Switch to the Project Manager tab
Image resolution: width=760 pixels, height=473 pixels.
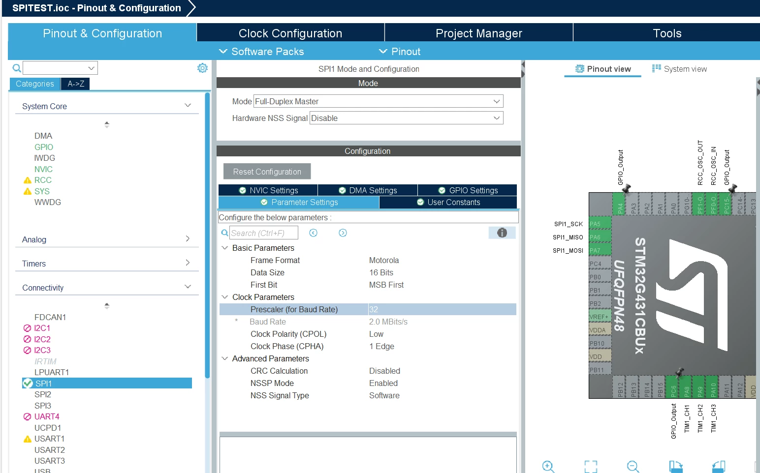pyautogui.click(x=478, y=33)
